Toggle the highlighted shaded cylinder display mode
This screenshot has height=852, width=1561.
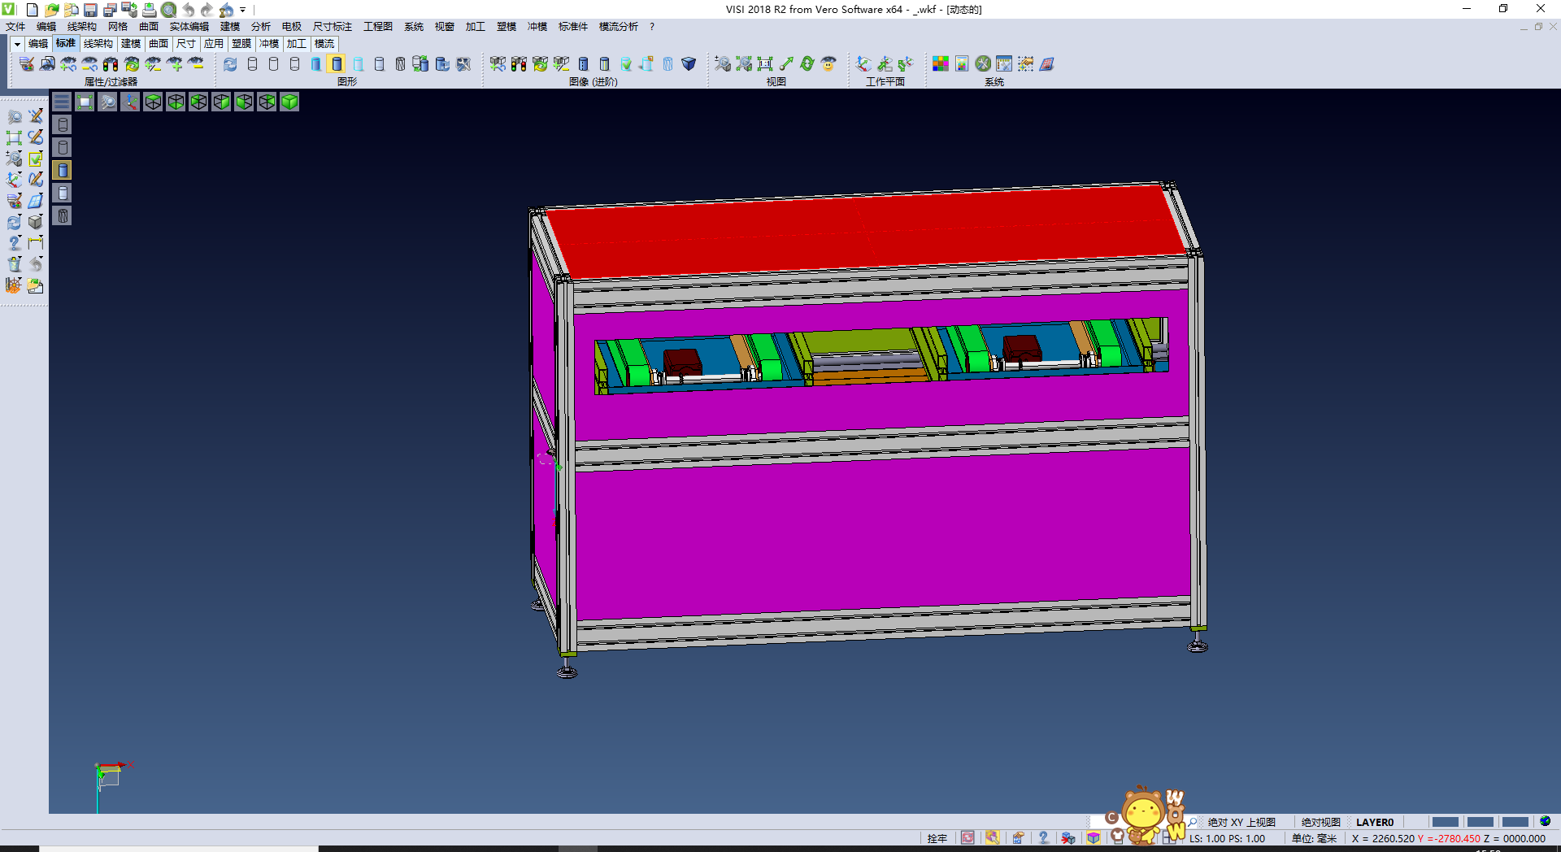pyautogui.click(x=337, y=64)
